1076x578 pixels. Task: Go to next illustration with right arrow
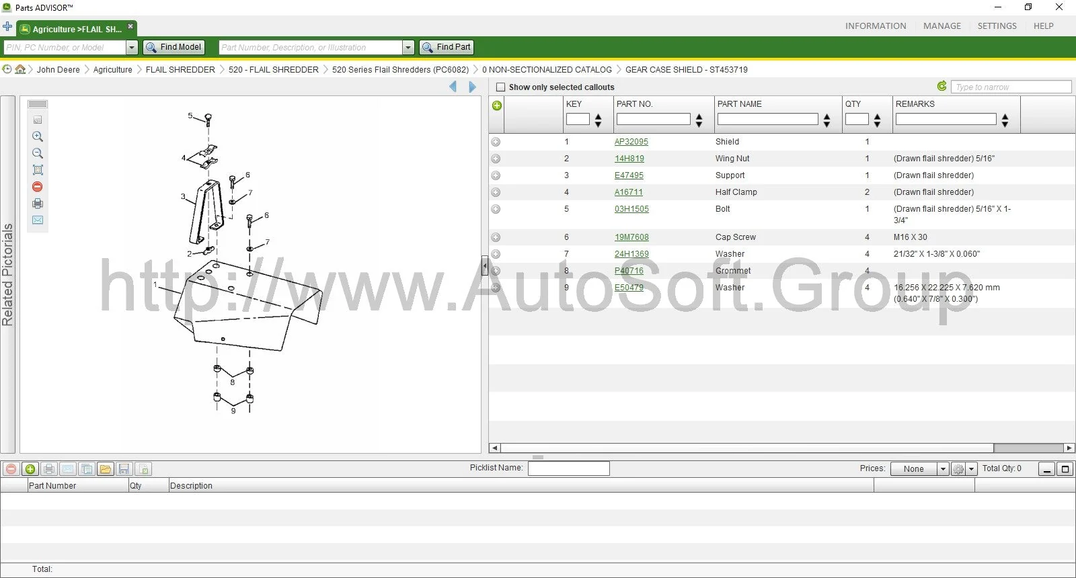point(472,87)
